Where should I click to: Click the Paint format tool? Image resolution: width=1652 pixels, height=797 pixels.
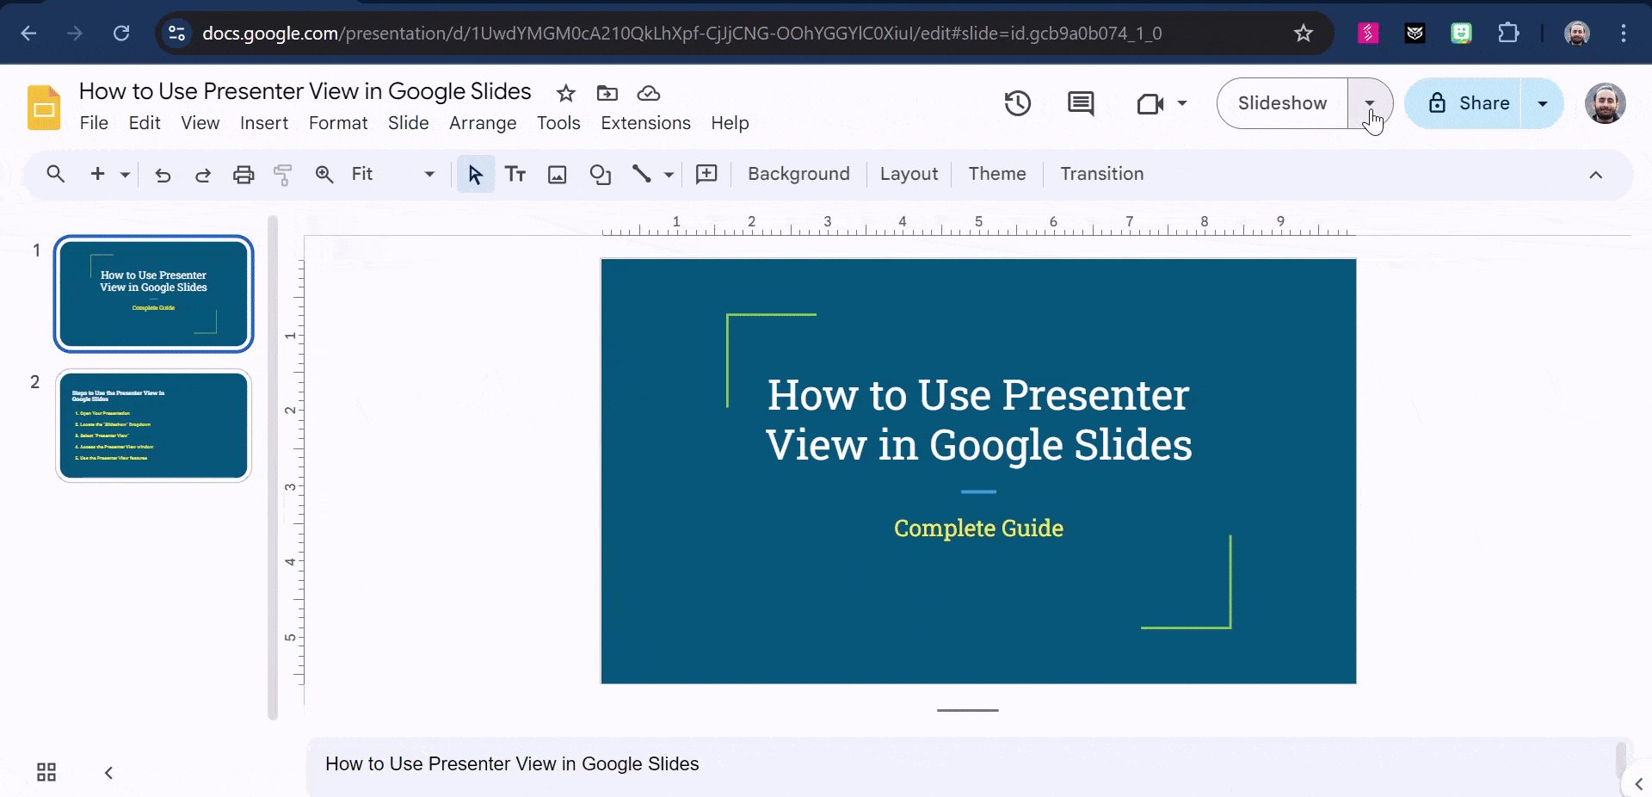tap(283, 174)
